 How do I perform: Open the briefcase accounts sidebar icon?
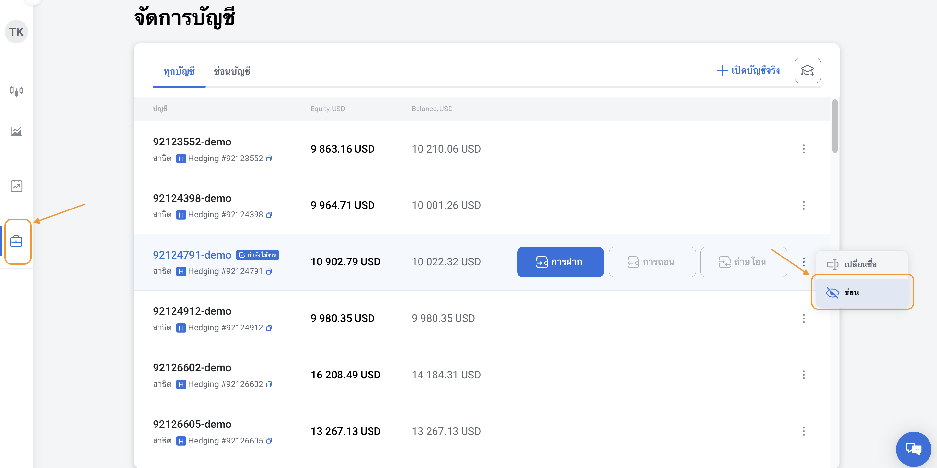point(16,241)
